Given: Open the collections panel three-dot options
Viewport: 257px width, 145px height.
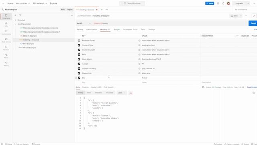Looking at the screenshot, I should [72, 15].
